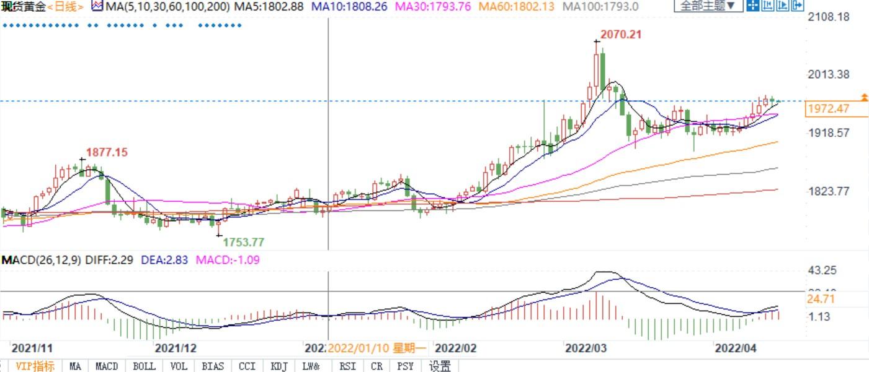
Task: Click the MA indicator chart icon
Action: (97, 6)
